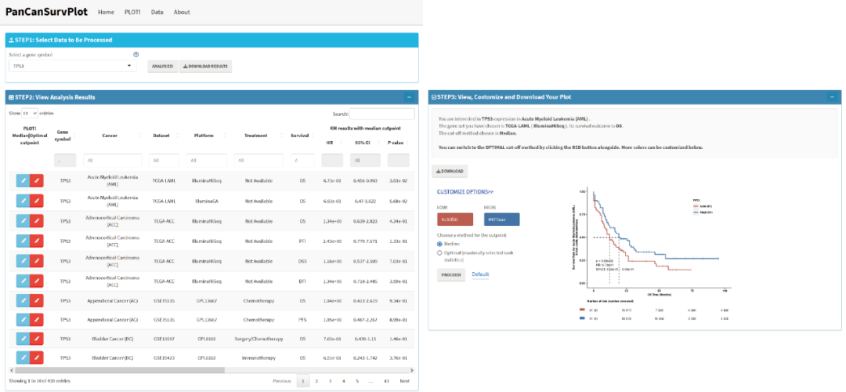Open the gene symbol TP53 dropdown
This screenshot has height=392, width=846.
[x=73, y=66]
